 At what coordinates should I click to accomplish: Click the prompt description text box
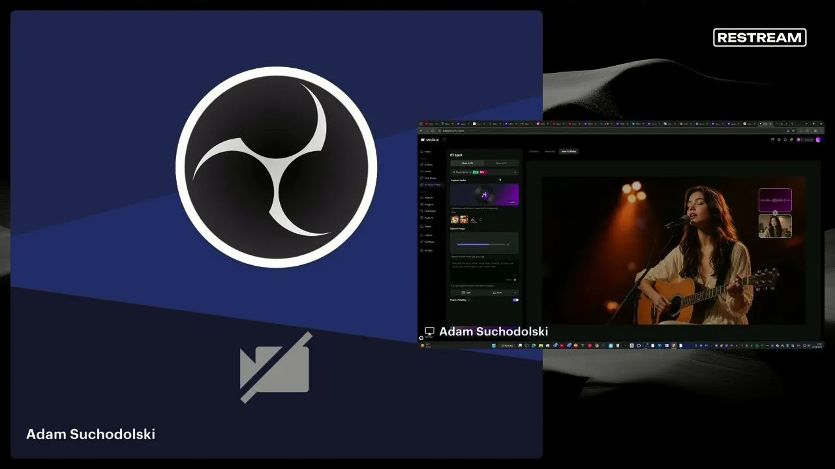coord(484,271)
